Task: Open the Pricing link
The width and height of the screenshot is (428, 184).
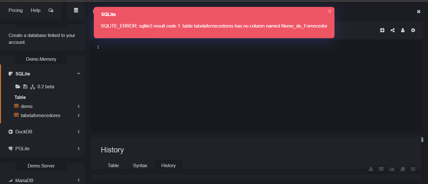Action: (x=16, y=10)
